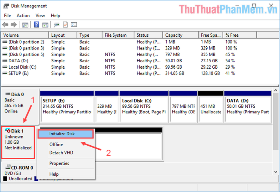Select the CD-ROM 0 label panel

[x=19, y=169]
